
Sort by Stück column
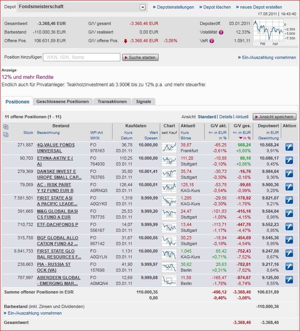[28, 133]
